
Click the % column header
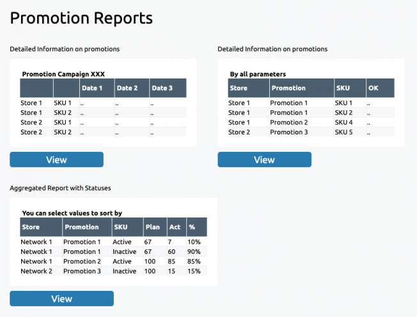coord(197,227)
